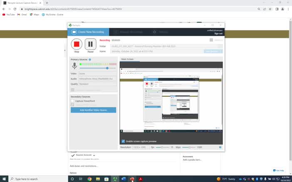Open Word from the taskbar
This screenshot has width=292, height=182.
point(124,179)
